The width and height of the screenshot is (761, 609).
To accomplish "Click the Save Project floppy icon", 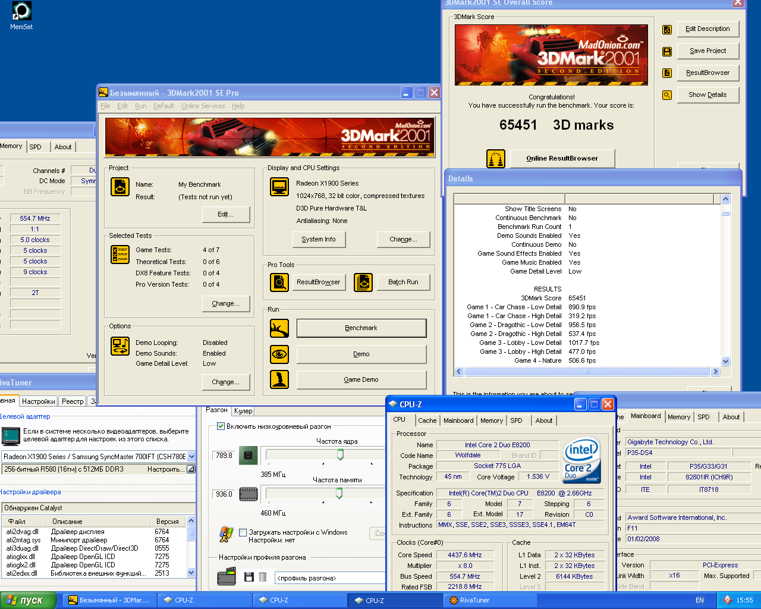I will pyautogui.click(x=667, y=51).
